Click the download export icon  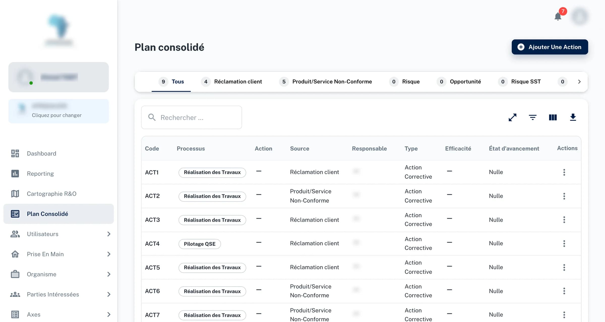click(x=573, y=117)
